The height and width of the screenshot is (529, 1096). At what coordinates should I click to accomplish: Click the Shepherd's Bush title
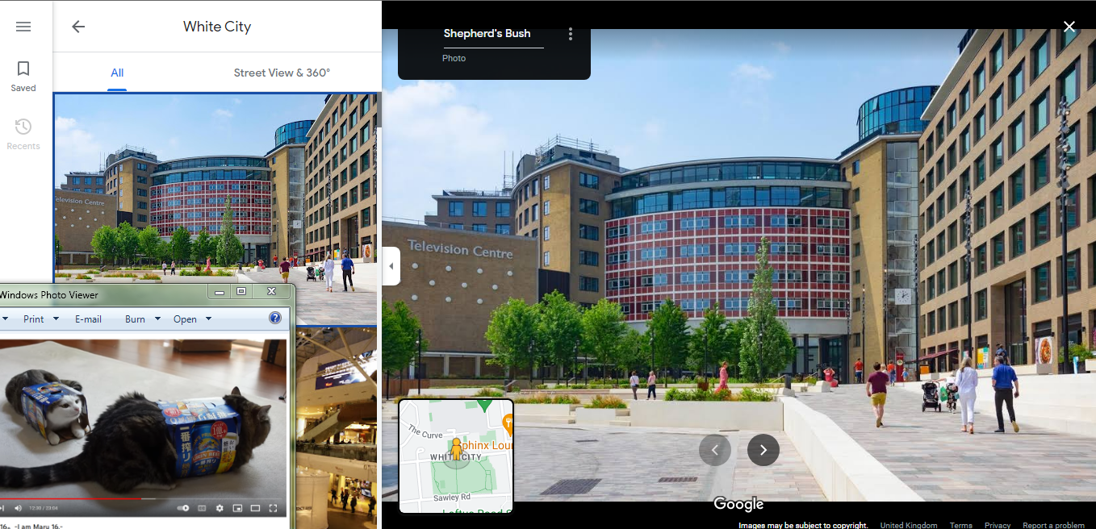point(487,34)
